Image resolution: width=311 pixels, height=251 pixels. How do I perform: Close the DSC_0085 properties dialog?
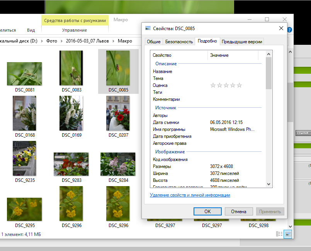[x=281, y=28]
